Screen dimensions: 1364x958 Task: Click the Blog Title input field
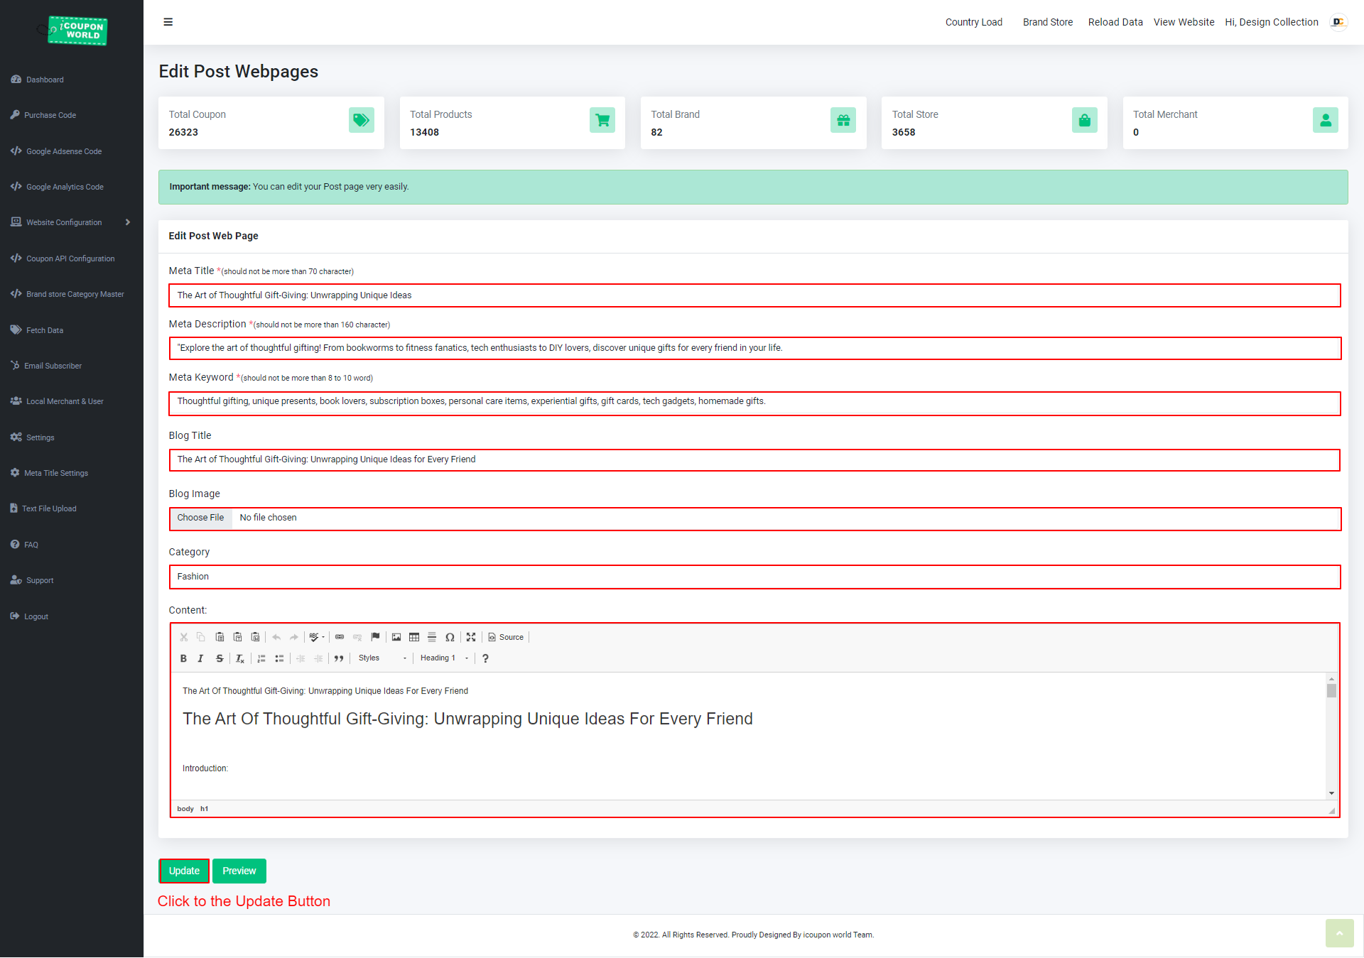pyautogui.click(x=754, y=459)
